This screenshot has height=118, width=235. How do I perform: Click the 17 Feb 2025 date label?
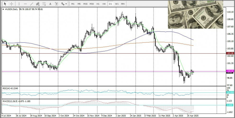click(x=150, y=116)
